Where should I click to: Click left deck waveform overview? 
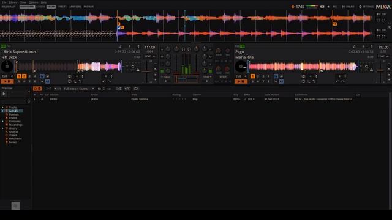pos(69,67)
